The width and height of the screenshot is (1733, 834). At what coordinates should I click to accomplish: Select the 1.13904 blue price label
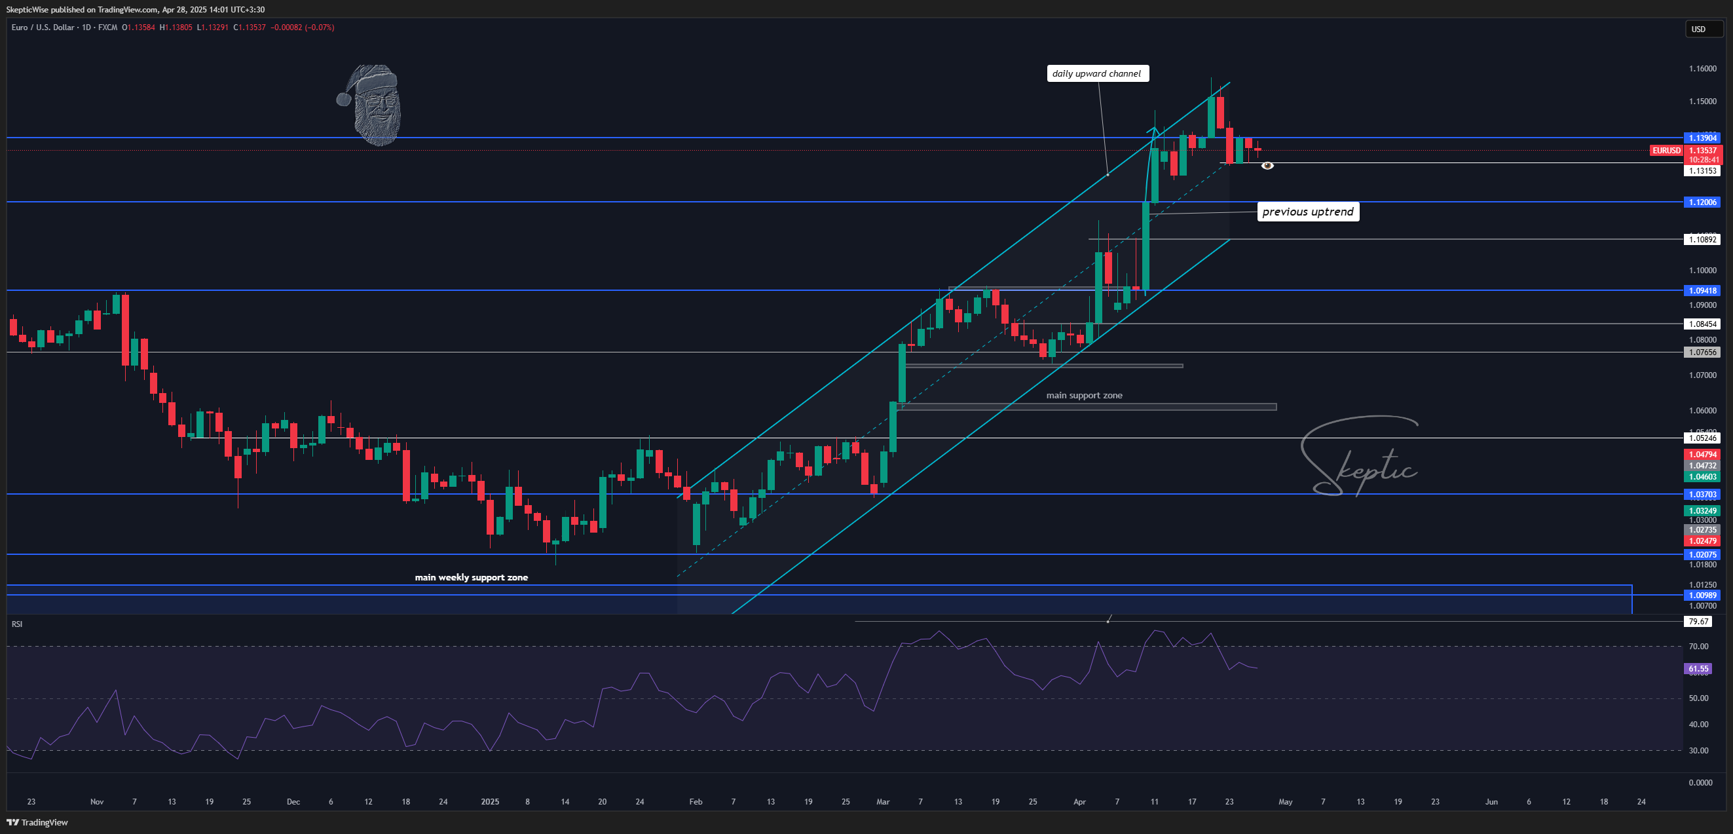click(1702, 138)
